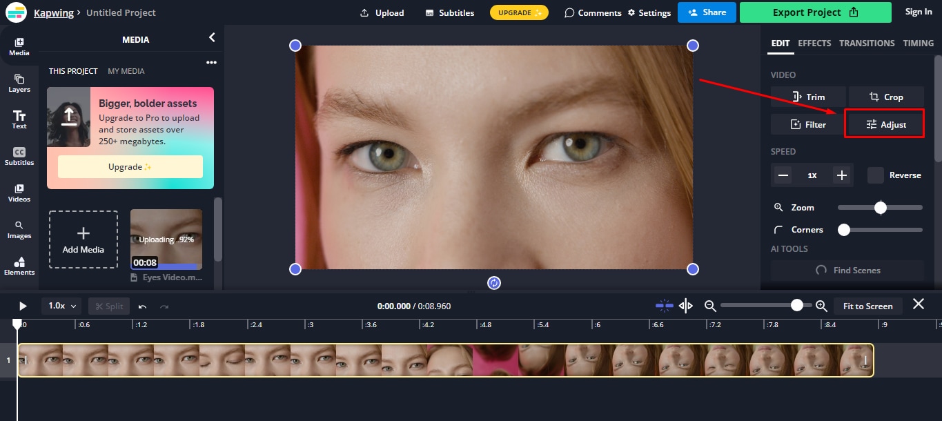Open the Comments panel
The image size is (942, 421).
(593, 12)
